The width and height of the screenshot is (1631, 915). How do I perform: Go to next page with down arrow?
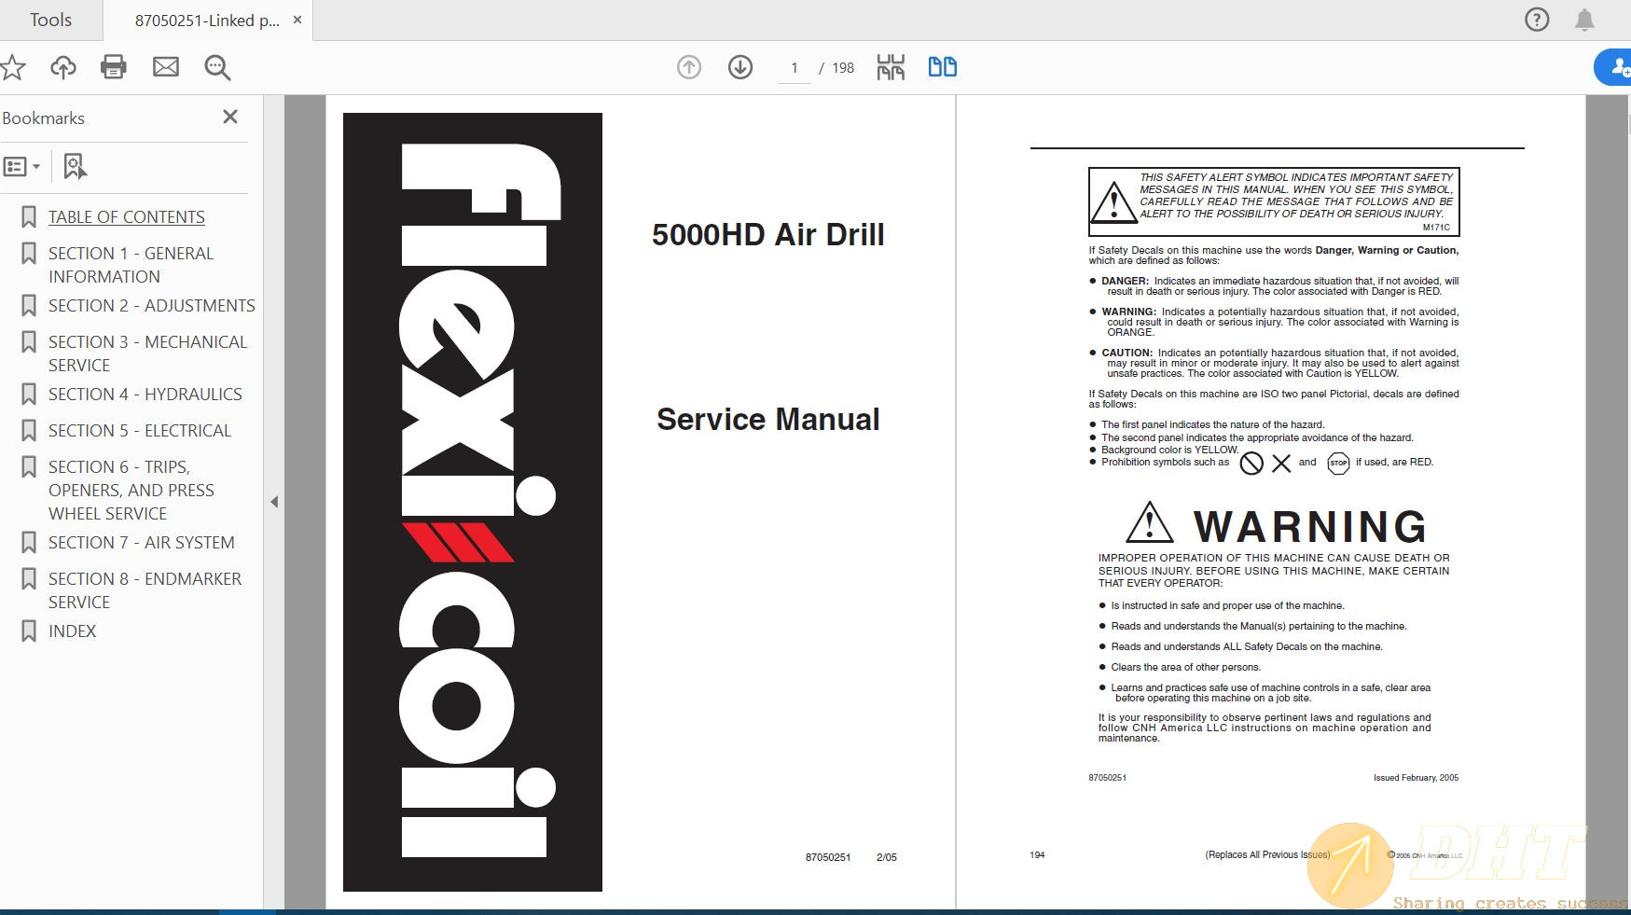pyautogui.click(x=739, y=66)
